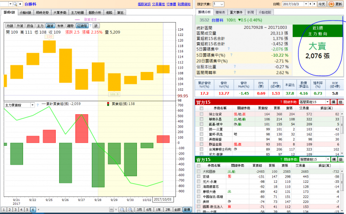Open the stock code dropdown arrow
Image resolution: width=346 pixels, height=214 pixels.
click(10, 4)
